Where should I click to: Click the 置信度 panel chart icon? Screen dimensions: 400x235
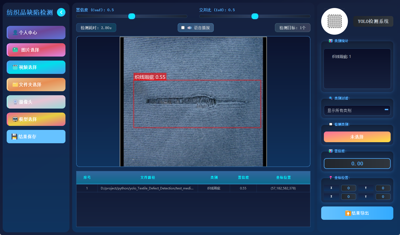(x=331, y=151)
